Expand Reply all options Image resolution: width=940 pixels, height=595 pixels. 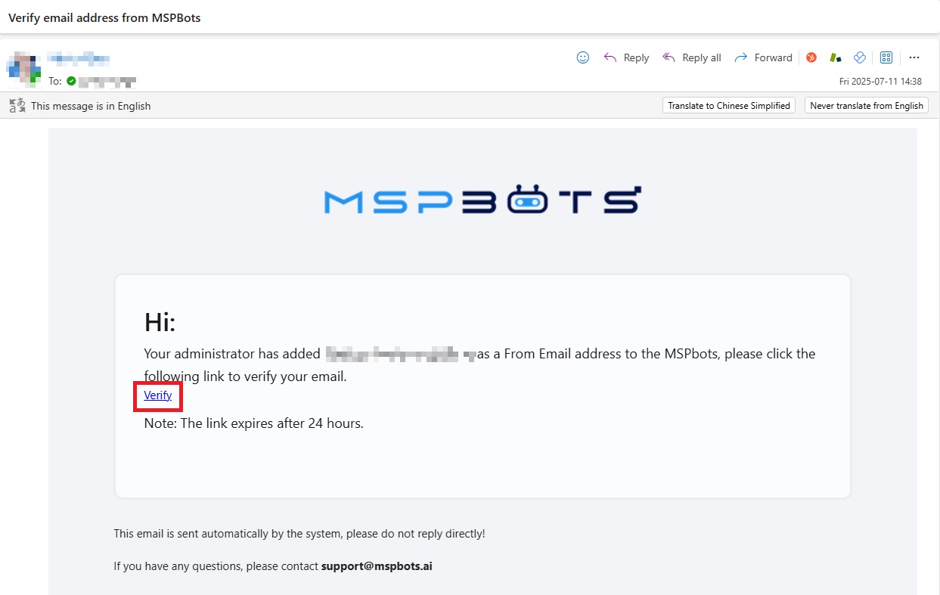click(x=691, y=57)
